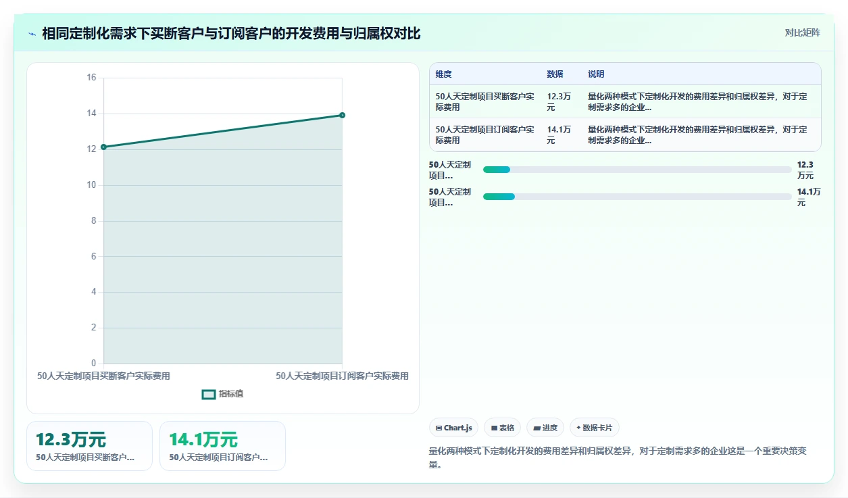Click the 数据卡片 tag's small icon

(x=578, y=428)
